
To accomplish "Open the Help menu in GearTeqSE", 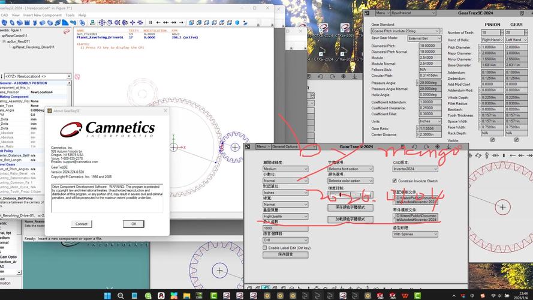I will (82, 16).
